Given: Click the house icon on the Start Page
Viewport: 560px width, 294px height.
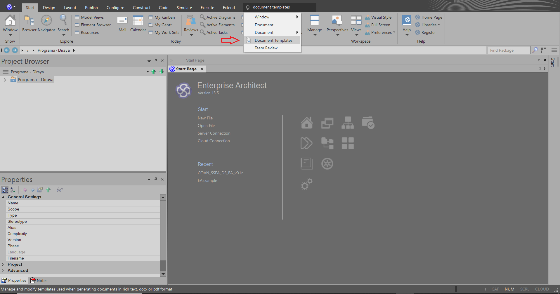Looking at the screenshot, I should (x=307, y=123).
